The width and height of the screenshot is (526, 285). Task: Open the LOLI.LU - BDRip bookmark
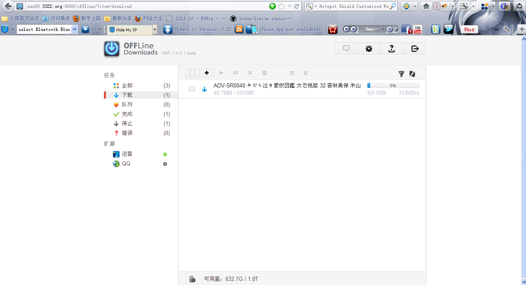[x=196, y=19]
